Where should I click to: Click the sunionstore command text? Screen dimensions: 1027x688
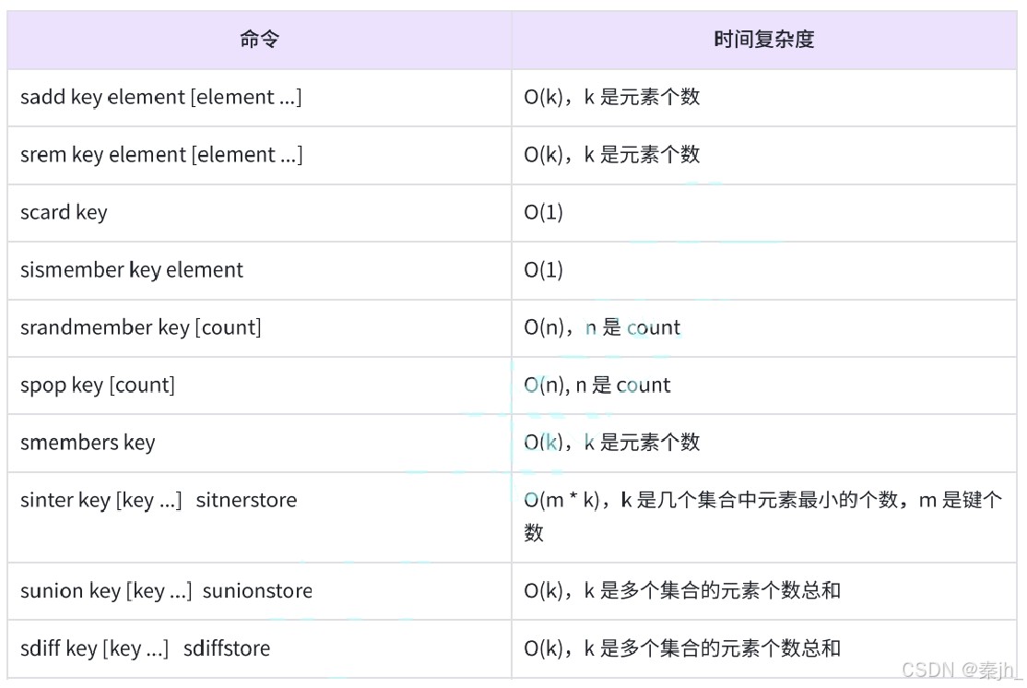click(257, 591)
